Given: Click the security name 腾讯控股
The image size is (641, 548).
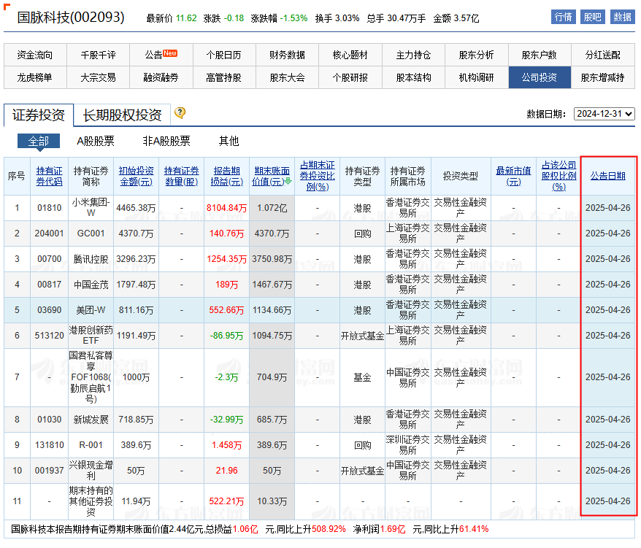Looking at the screenshot, I should tap(91, 259).
